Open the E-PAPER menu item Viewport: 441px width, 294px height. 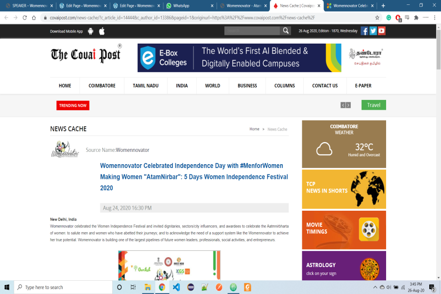(364, 86)
